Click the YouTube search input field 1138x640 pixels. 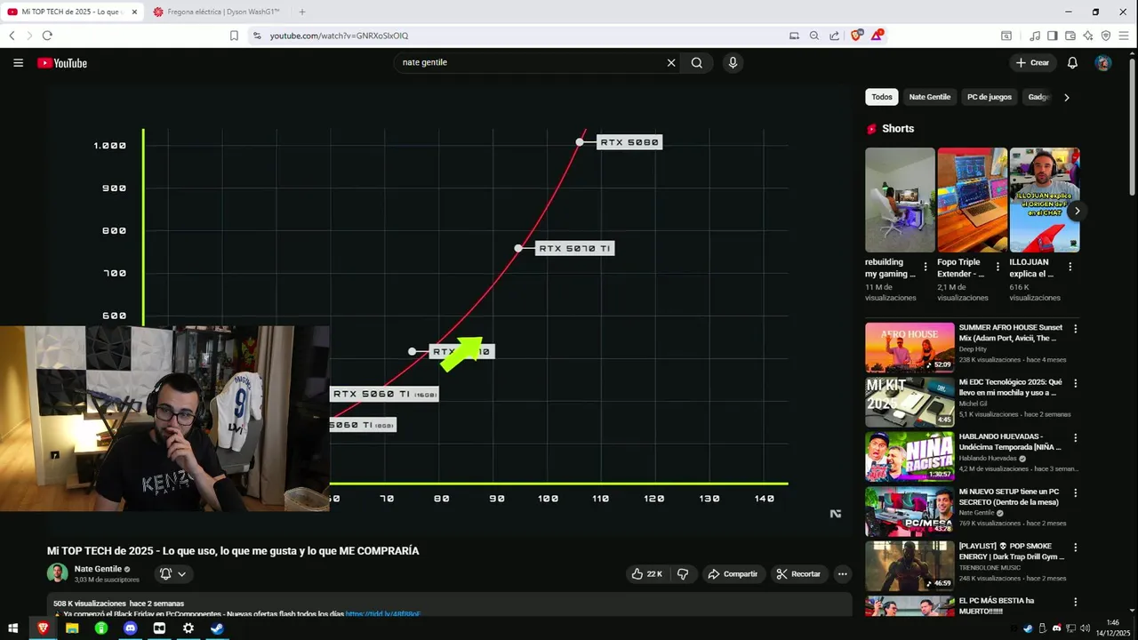tap(531, 63)
